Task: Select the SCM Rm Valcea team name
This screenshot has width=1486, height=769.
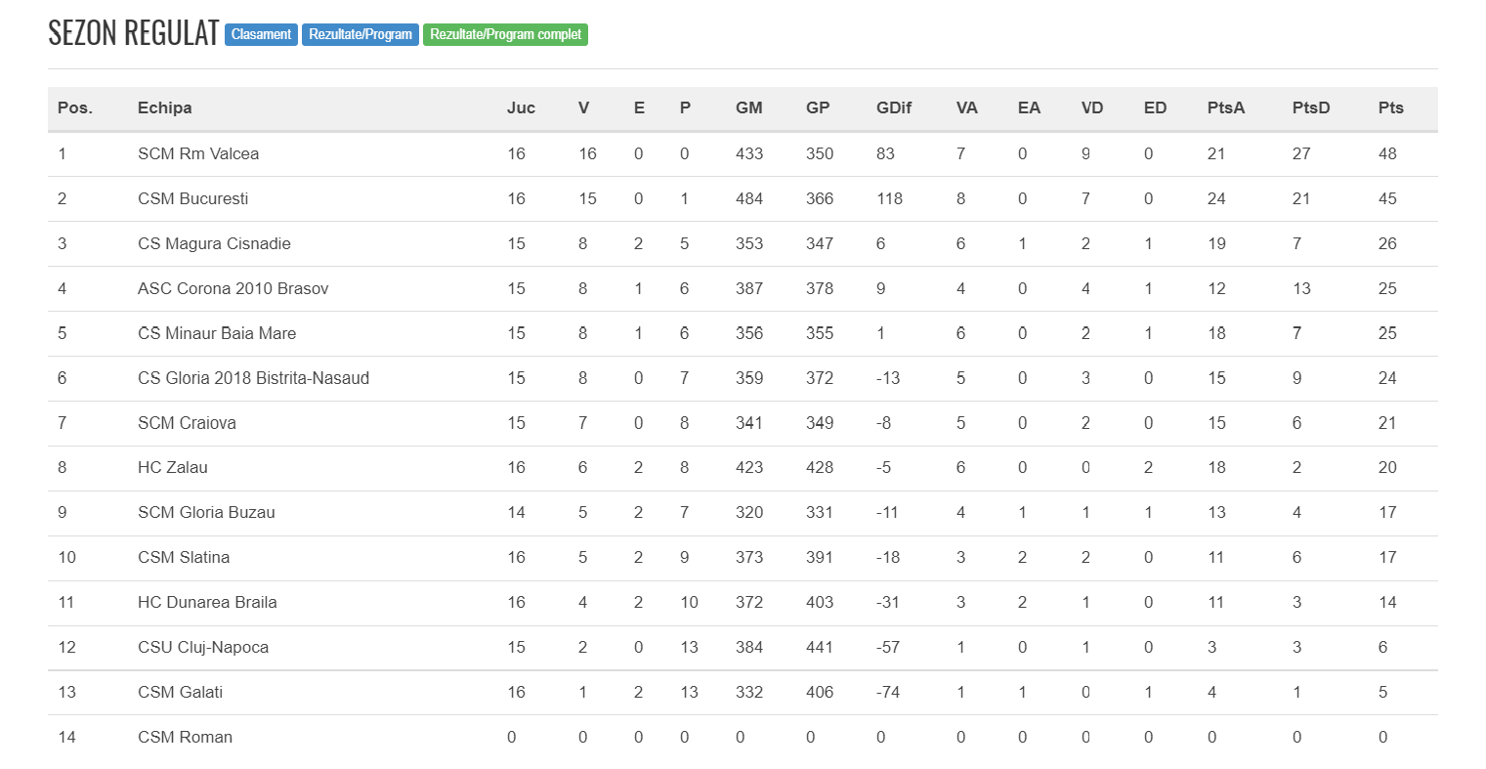Action: [198, 153]
